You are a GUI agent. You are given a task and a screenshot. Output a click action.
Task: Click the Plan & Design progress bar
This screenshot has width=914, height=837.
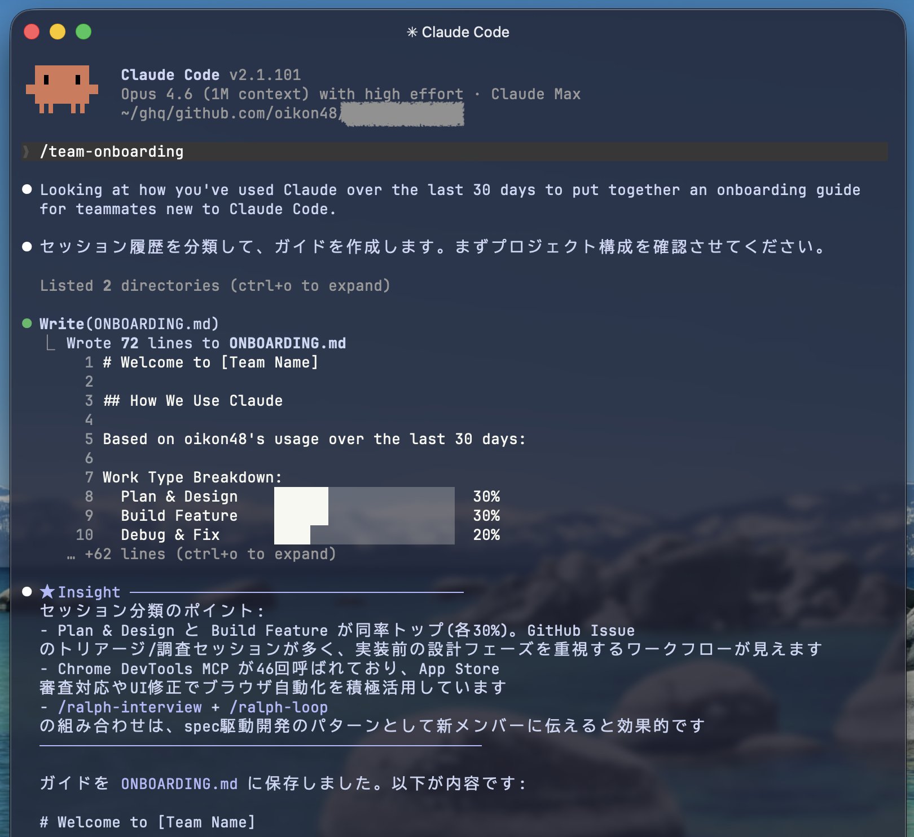[364, 497]
